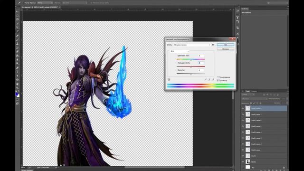This screenshot has width=304, height=171.
Task: Hide the Слой 1 копия 2 layer
Action: [243, 144]
